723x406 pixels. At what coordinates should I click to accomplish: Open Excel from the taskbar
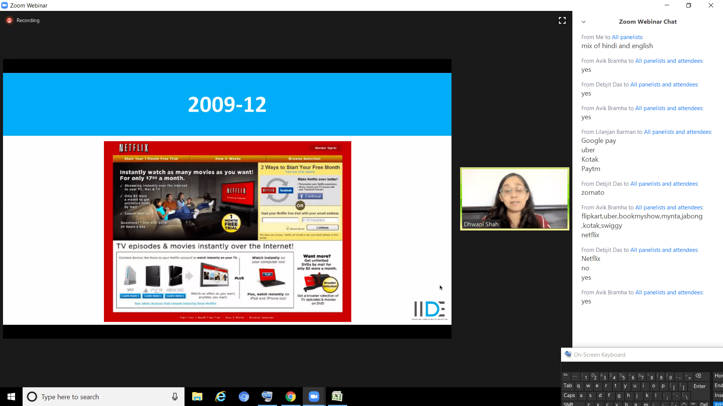(x=337, y=397)
